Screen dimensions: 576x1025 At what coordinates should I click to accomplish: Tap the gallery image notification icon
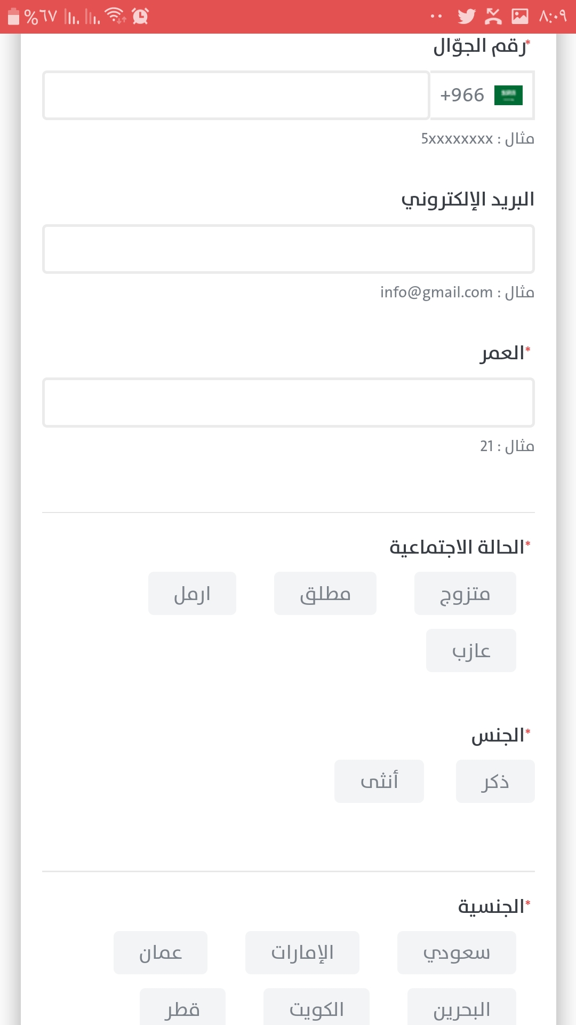click(x=520, y=17)
